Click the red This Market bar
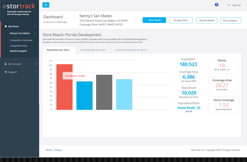Viewport: 247px width, 162px height. [64, 93]
